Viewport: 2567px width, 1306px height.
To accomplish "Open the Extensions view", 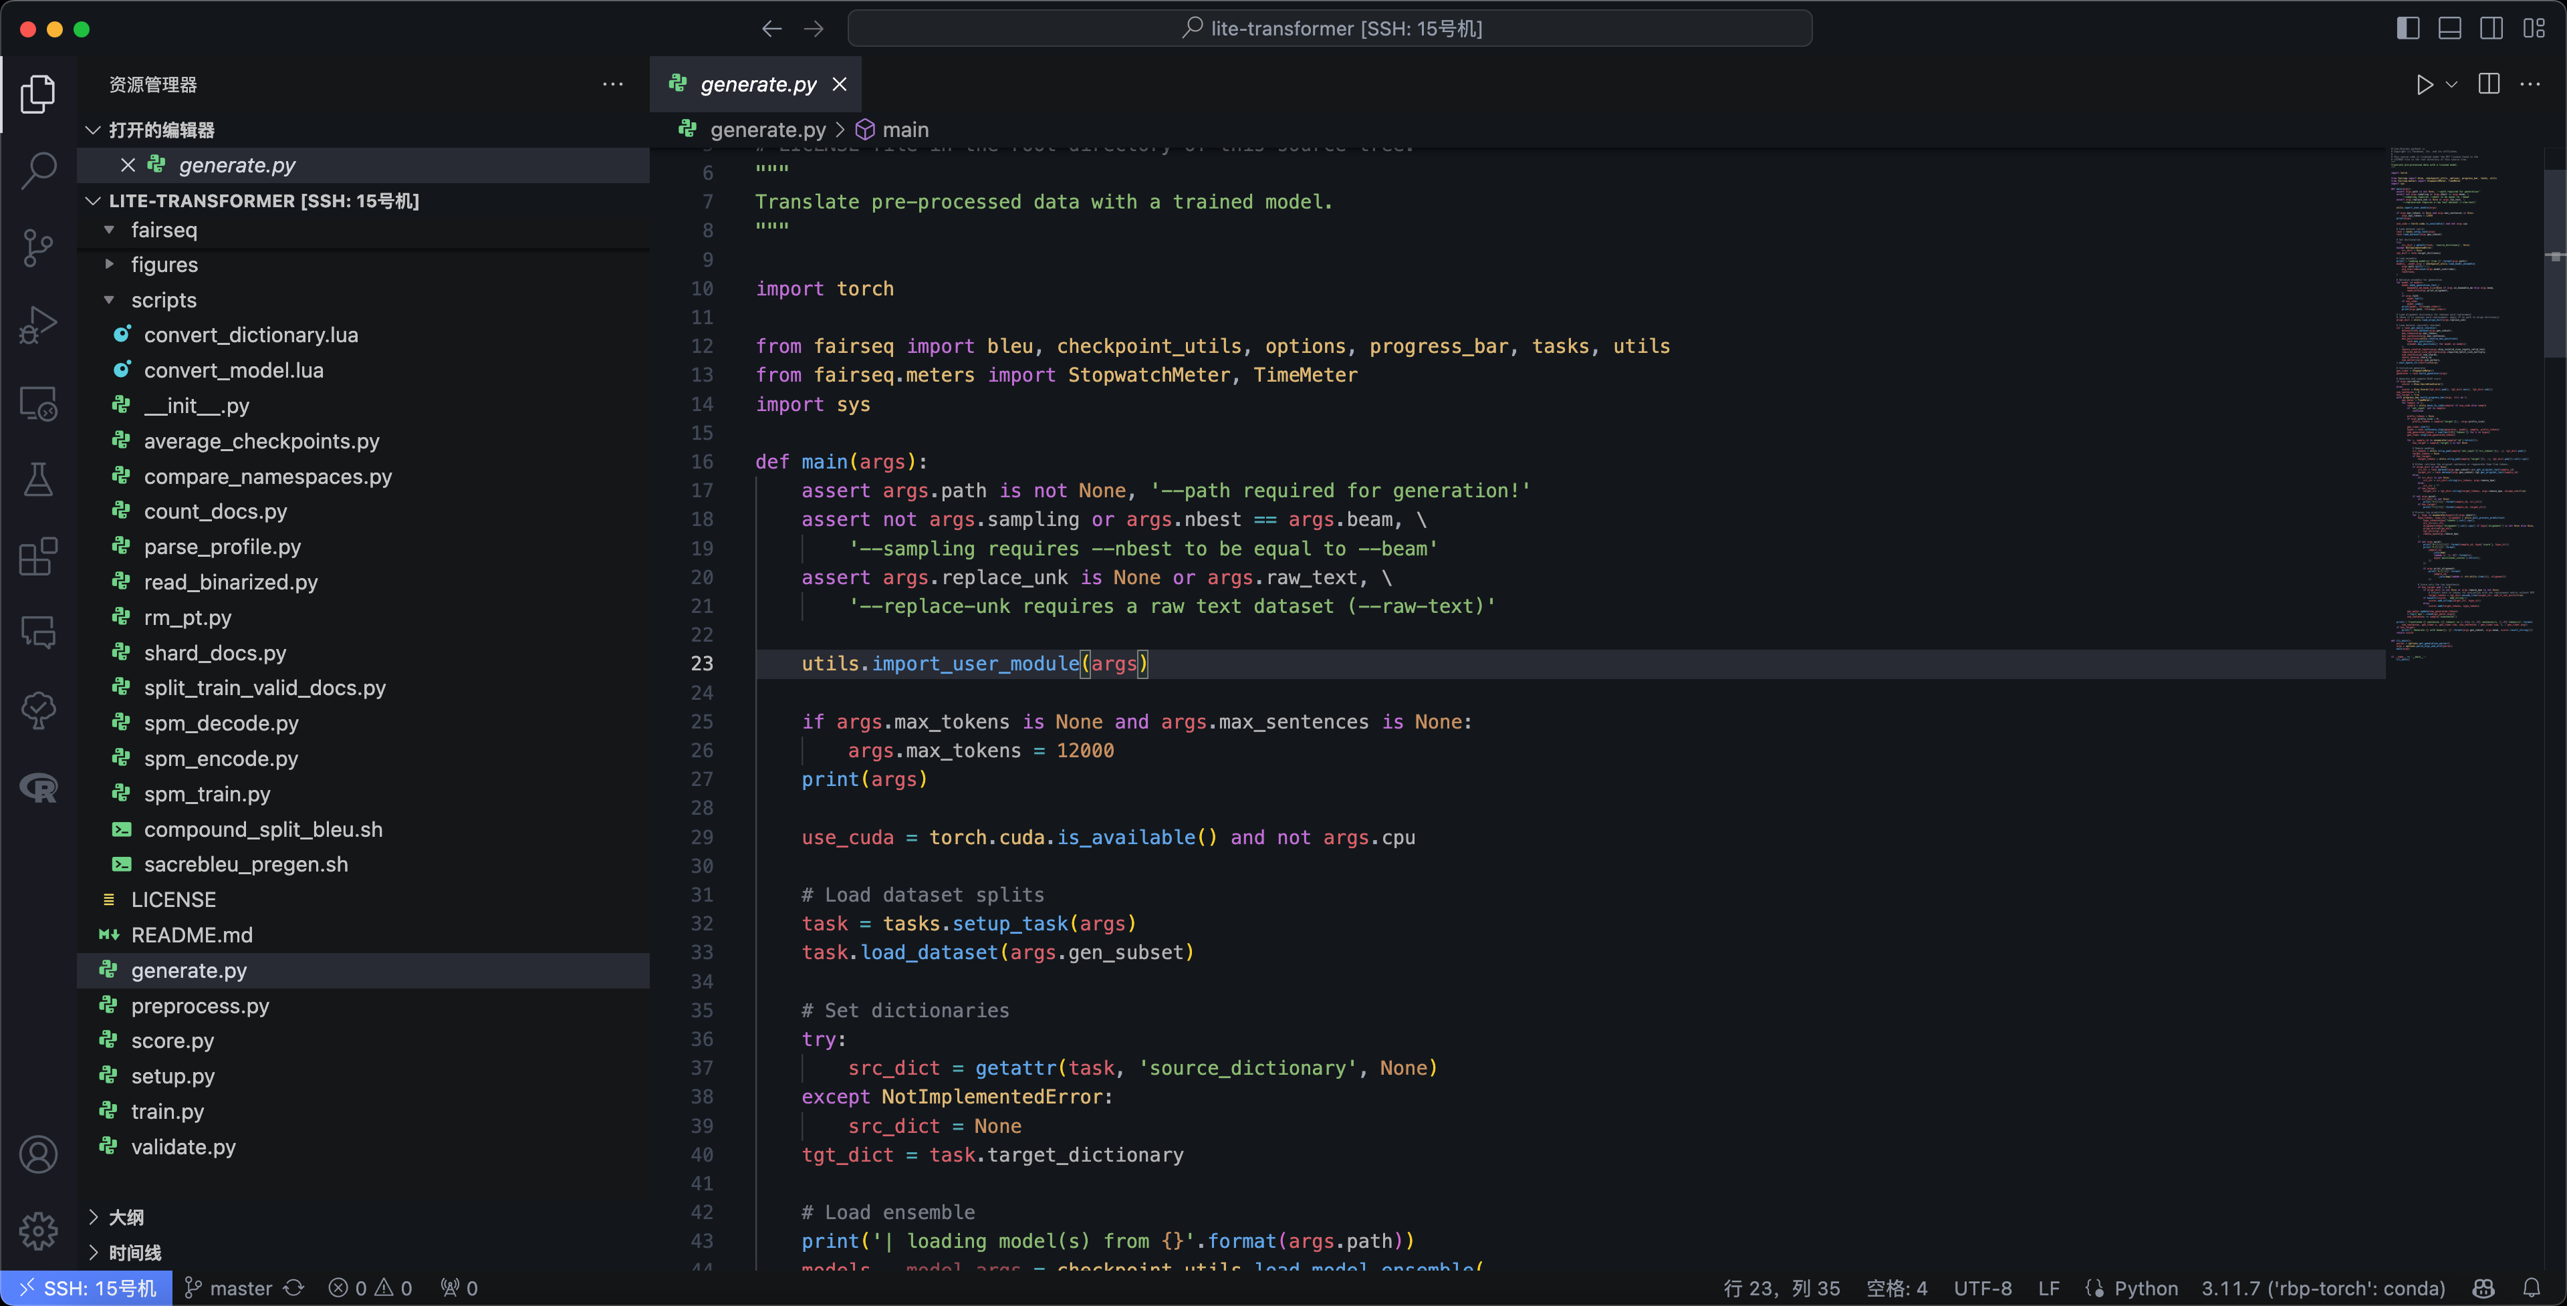I will tap(38, 556).
